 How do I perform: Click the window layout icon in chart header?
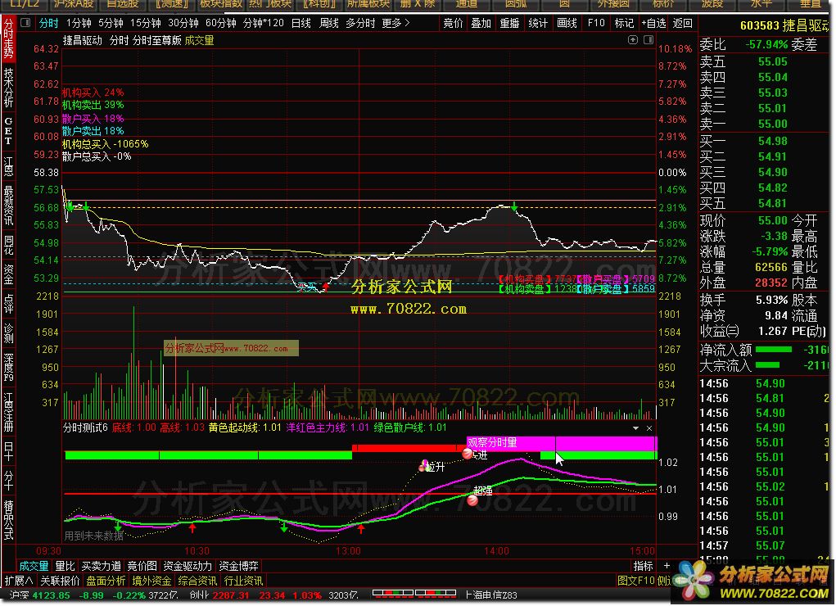(x=648, y=40)
